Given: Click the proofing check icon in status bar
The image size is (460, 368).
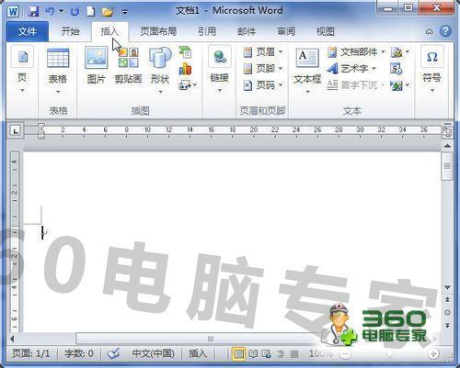Looking at the screenshot, I should coord(113,354).
